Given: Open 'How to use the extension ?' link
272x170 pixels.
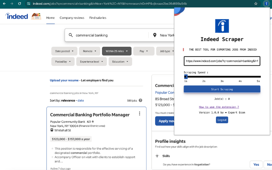Looking at the screenshot, I should pyautogui.click(x=219, y=107).
